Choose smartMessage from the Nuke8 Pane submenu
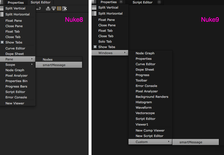This screenshot has height=155, width=224. tap(54, 65)
